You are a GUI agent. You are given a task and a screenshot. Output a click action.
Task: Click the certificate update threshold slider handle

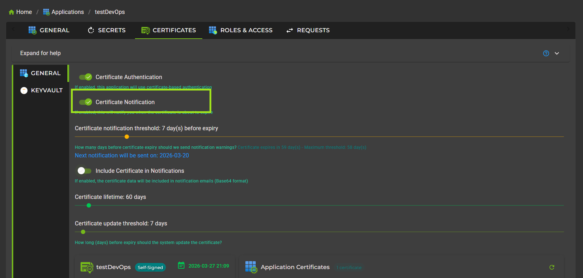pyautogui.click(x=83, y=232)
